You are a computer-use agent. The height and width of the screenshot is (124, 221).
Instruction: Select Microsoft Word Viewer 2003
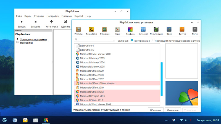[x=117, y=104]
